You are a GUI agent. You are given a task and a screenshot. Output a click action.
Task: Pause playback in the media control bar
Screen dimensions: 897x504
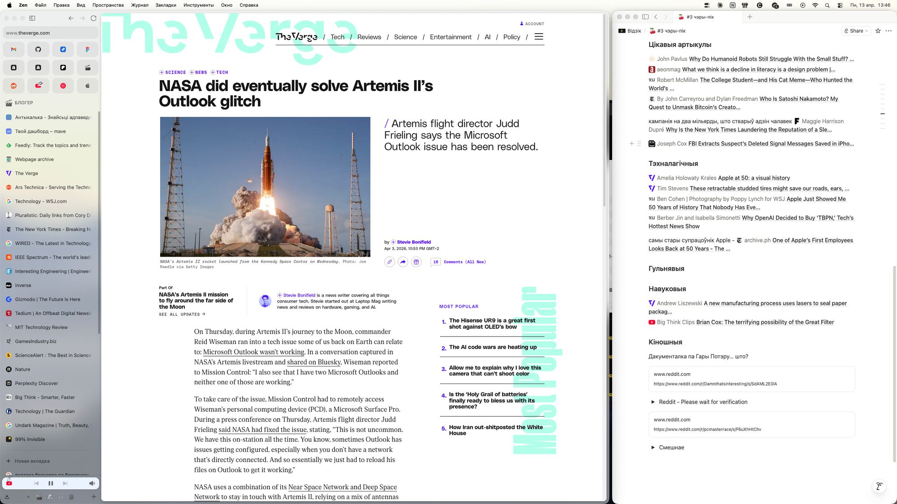coord(51,483)
